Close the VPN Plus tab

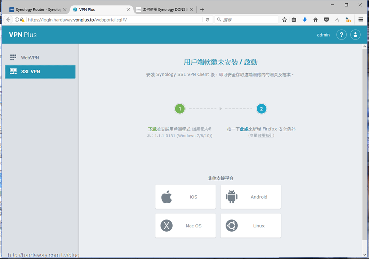[128, 10]
